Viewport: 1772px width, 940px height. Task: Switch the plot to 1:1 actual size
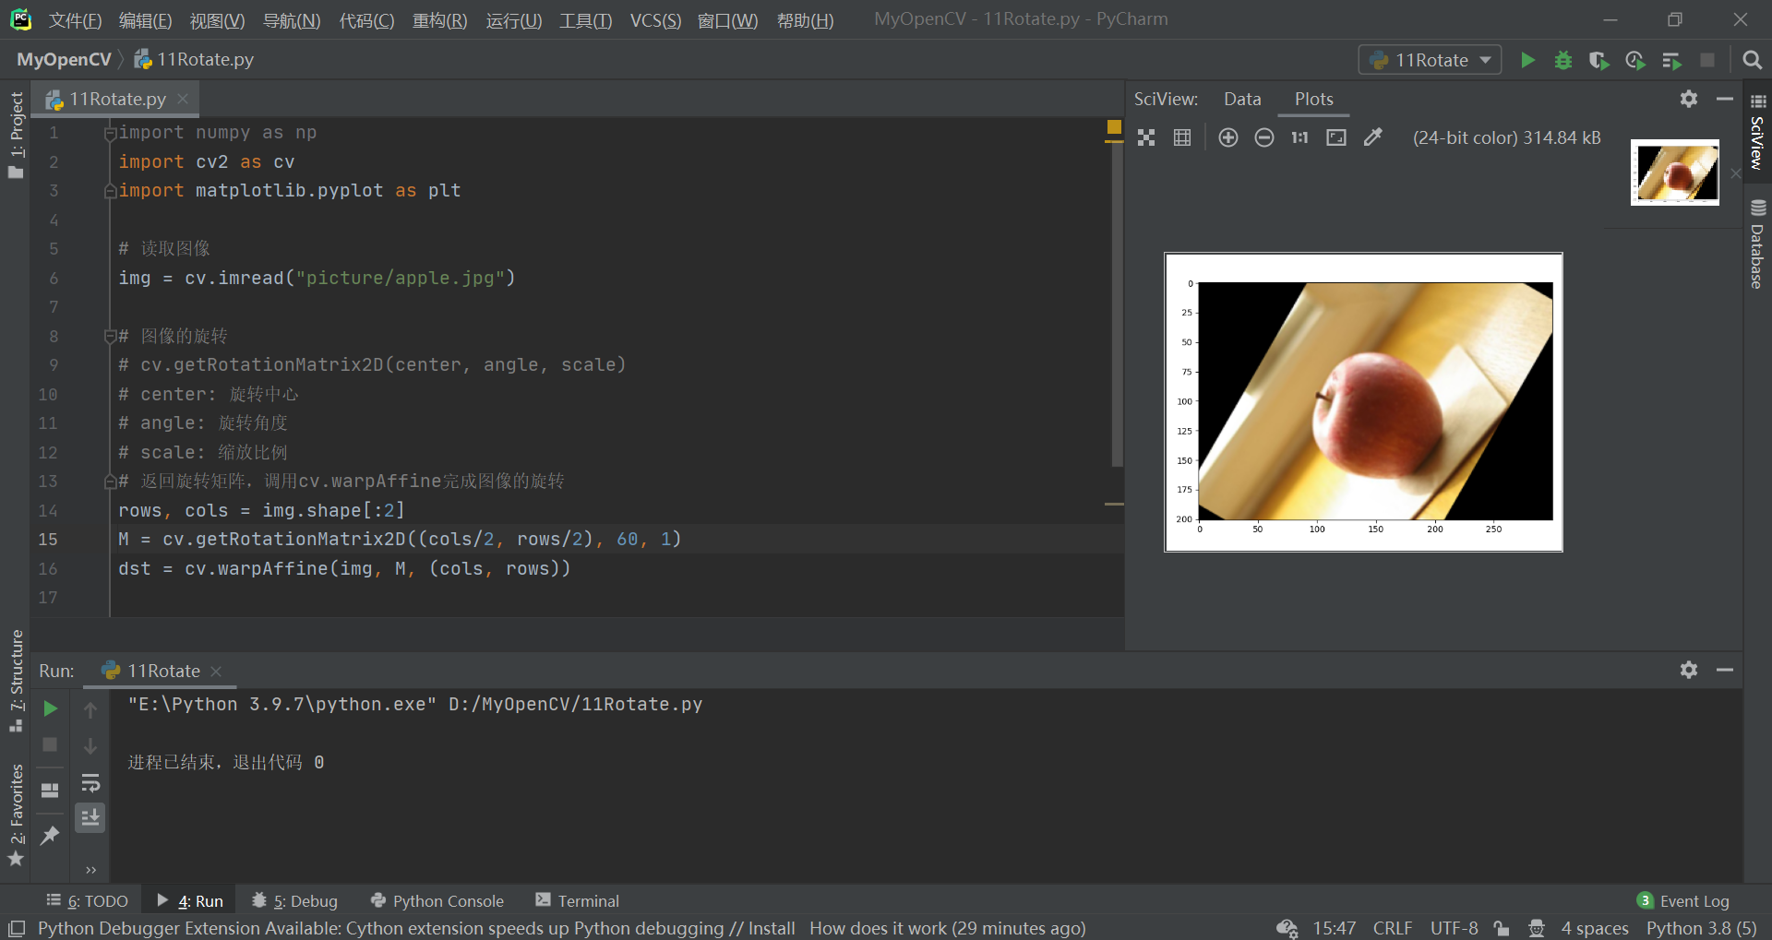click(1299, 137)
